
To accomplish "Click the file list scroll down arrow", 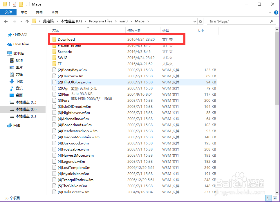I will point(277,192).
